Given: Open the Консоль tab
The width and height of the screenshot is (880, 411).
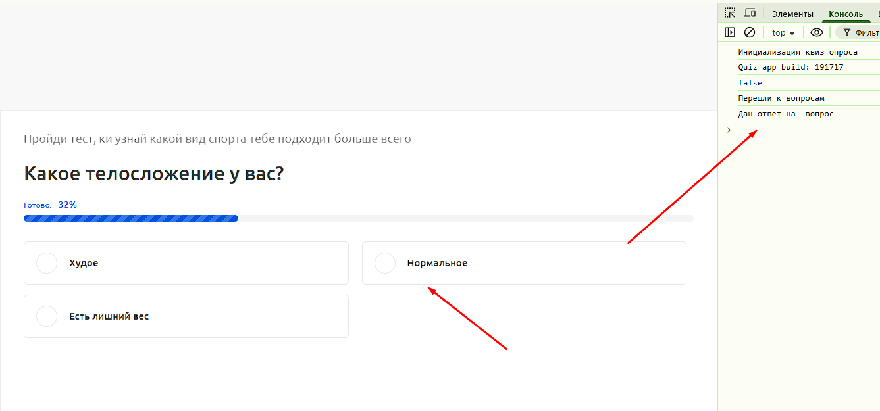Looking at the screenshot, I should (845, 14).
